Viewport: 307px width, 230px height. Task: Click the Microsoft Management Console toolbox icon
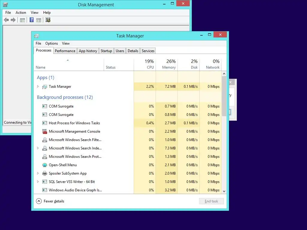(45, 131)
